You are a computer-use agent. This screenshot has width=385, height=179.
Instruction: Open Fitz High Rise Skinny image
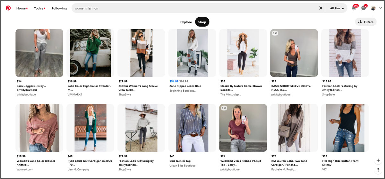[345, 128]
